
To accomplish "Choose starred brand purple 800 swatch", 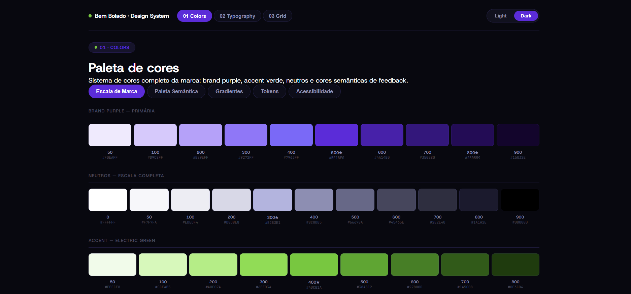I will click(472, 135).
